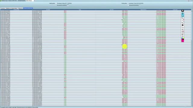Screen dimensions: 193x108
Task: Click the whiteboard screen icon with pink dot
Action: pyautogui.click(x=182, y=32)
